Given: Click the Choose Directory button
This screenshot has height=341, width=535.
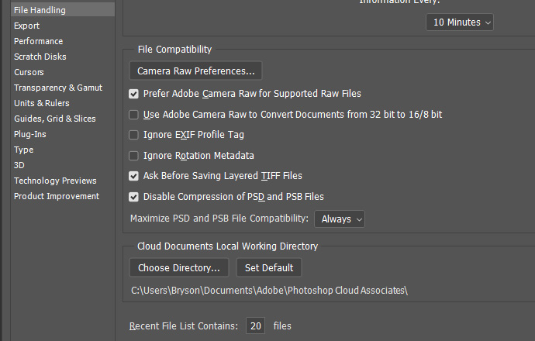Looking at the screenshot, I should coord(179,267).
